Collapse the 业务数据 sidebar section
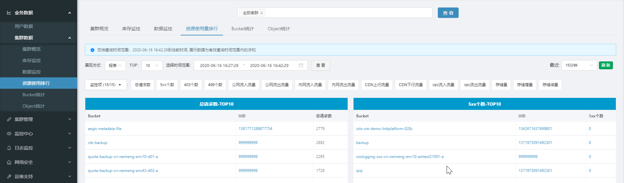This screenshot has width=624, height=183. coord(70,13)
